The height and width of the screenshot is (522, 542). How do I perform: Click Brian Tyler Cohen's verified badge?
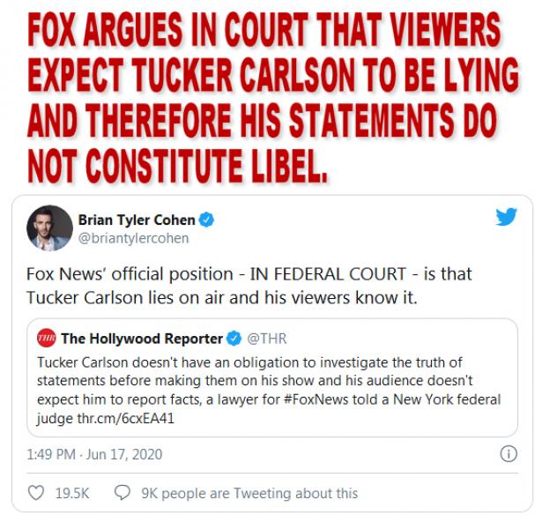[206, 220]
